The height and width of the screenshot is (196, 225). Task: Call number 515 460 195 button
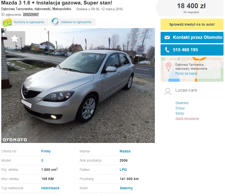click(x=192, y=50)
